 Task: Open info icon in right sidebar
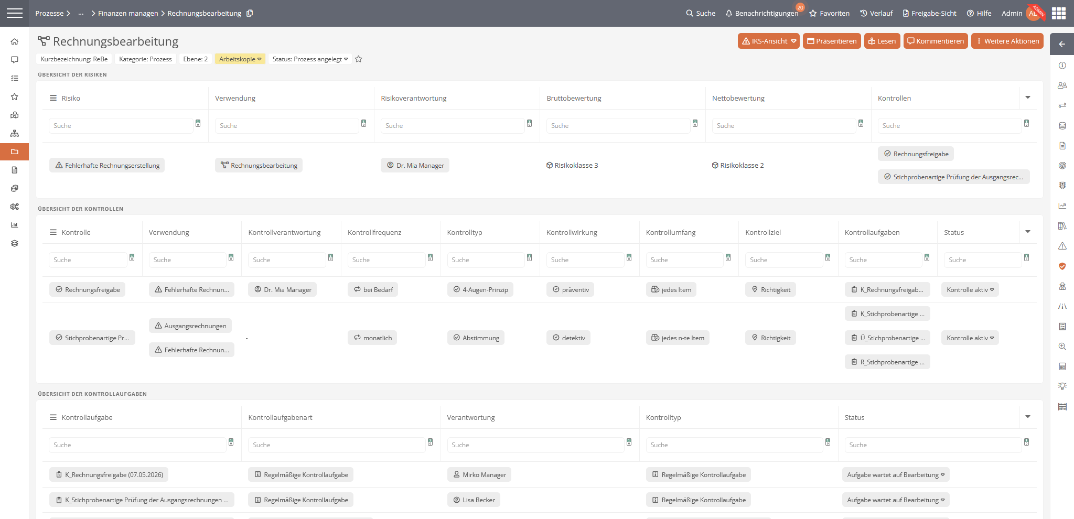(x=1062, y=66)
